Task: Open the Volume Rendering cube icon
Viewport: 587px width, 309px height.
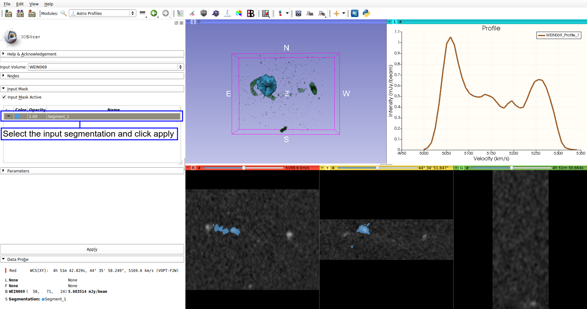Action: tap(204, 13)
